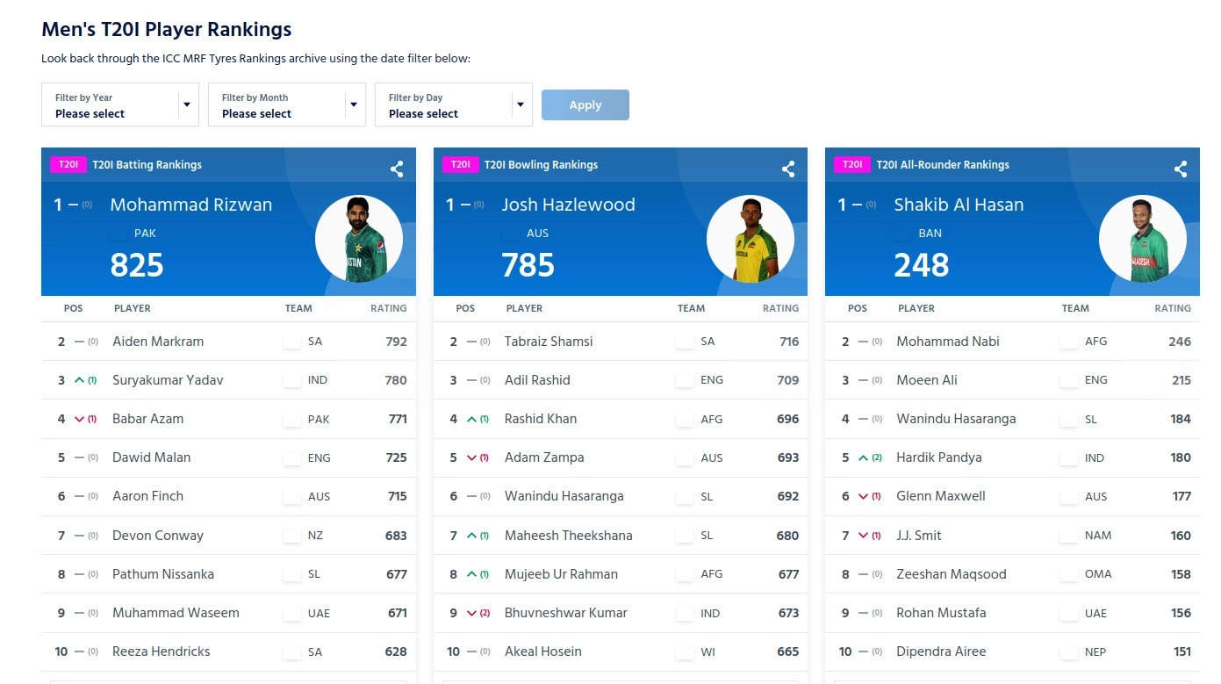Select Josh Hazlewood's name
1221x684 pixels.
[x=568, y=205]
